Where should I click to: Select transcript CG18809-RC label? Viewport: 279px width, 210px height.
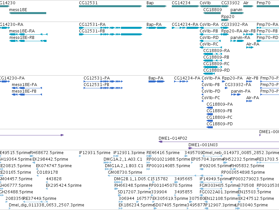click(216, 63)
